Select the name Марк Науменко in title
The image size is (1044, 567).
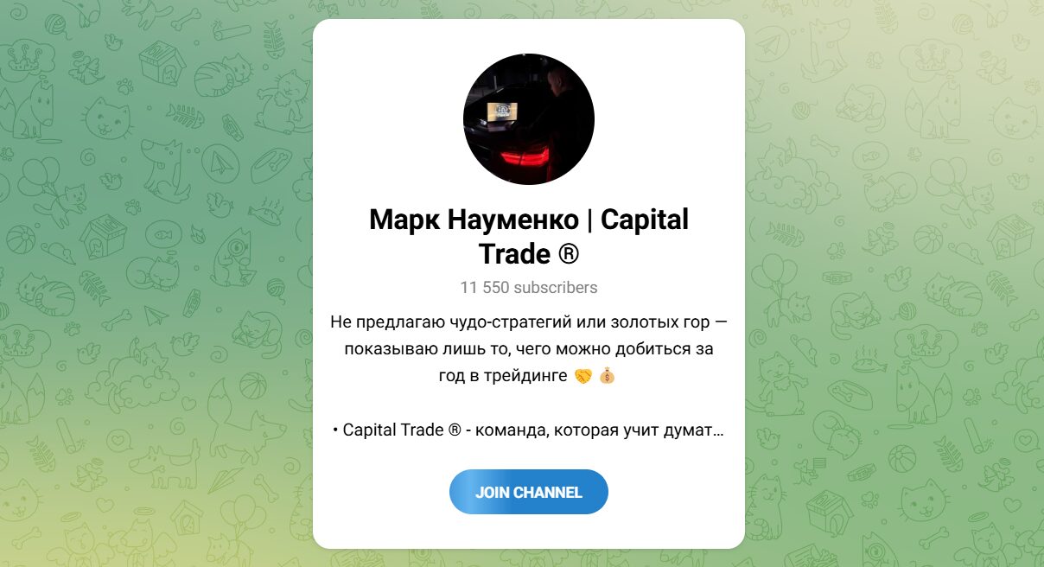pos(474,220)
